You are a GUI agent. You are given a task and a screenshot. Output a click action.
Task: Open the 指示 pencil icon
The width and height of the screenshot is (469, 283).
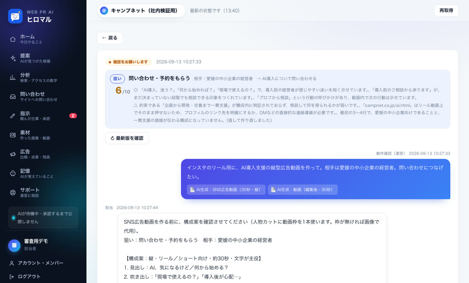pos(13,116)
